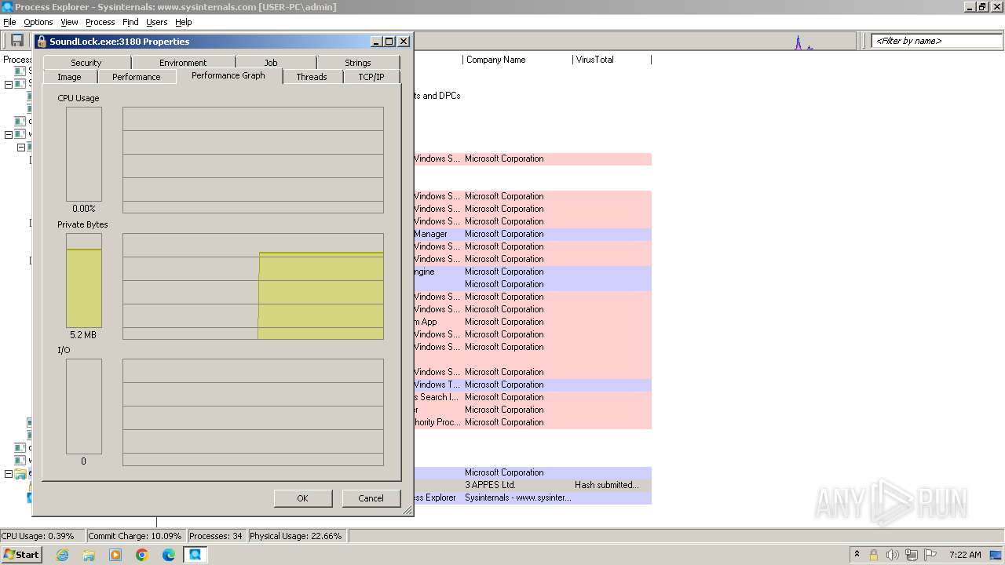Click the SoundLock padlock tray icon

click(x=873, y=555)
